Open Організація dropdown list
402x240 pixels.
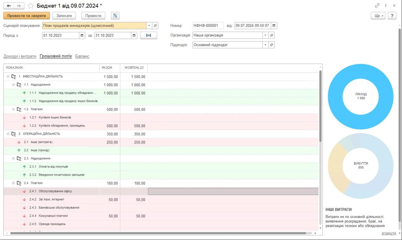pyautogui.click(x=265, y=35)
